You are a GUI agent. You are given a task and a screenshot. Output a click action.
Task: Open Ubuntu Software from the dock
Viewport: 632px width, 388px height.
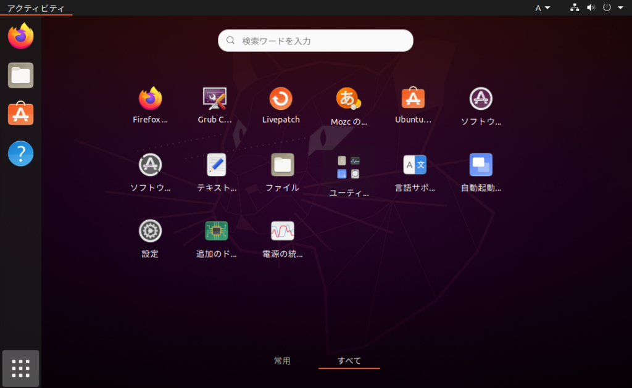pyautogui.click(x=20, y=114)
